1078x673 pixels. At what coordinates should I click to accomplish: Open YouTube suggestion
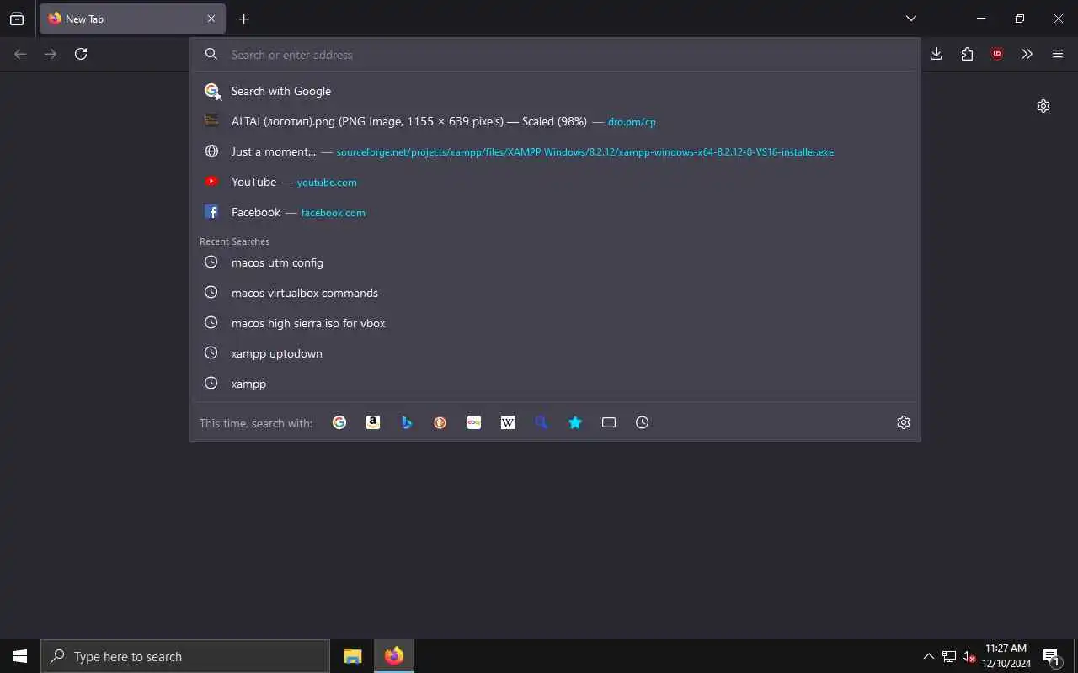[x=555, y=182]
